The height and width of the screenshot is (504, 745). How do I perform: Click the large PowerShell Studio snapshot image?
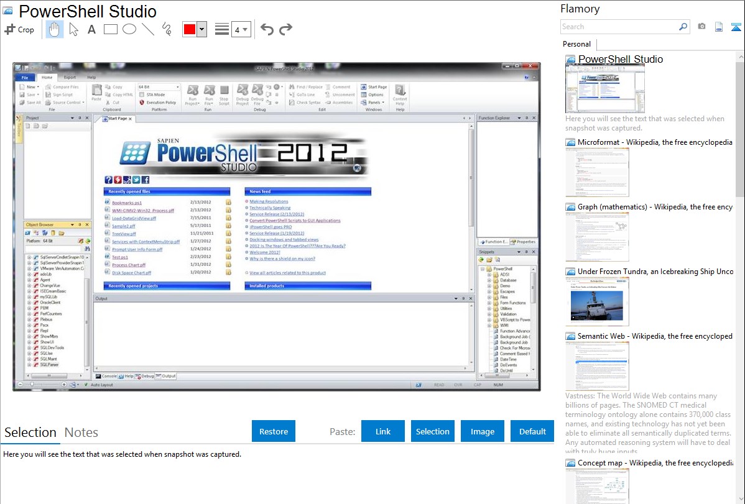[x=277, y=227]
